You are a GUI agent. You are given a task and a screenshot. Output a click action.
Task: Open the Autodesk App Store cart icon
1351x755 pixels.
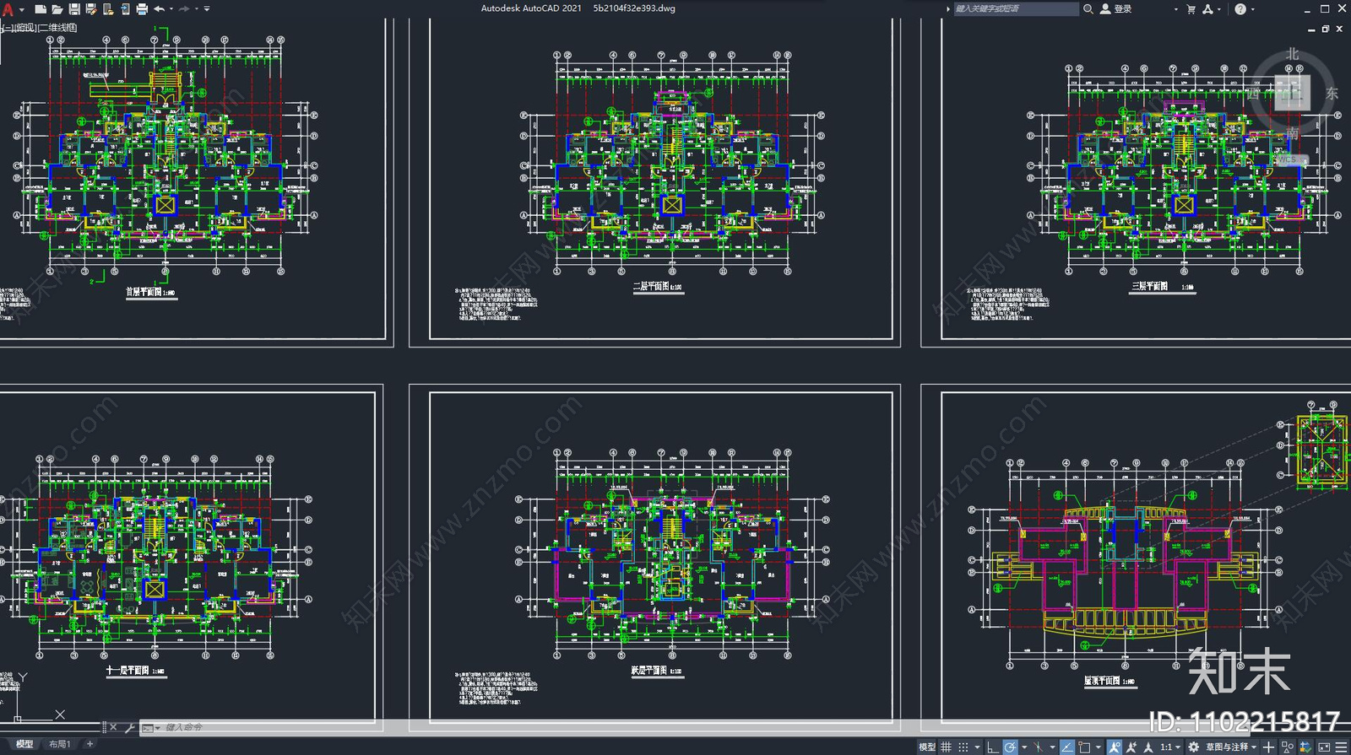pyautogui.click(x=1191, y=8)
